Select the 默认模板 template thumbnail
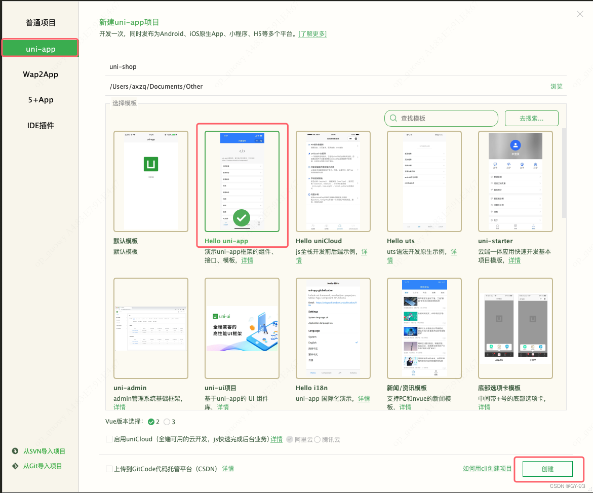Viewport: 593px width, 493px height. [x=150, y=181]
